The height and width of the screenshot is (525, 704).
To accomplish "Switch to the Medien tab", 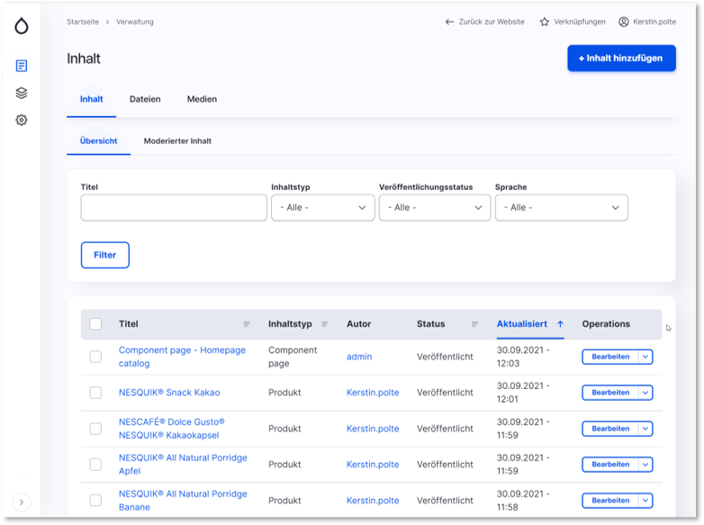I will coord(202,99).
